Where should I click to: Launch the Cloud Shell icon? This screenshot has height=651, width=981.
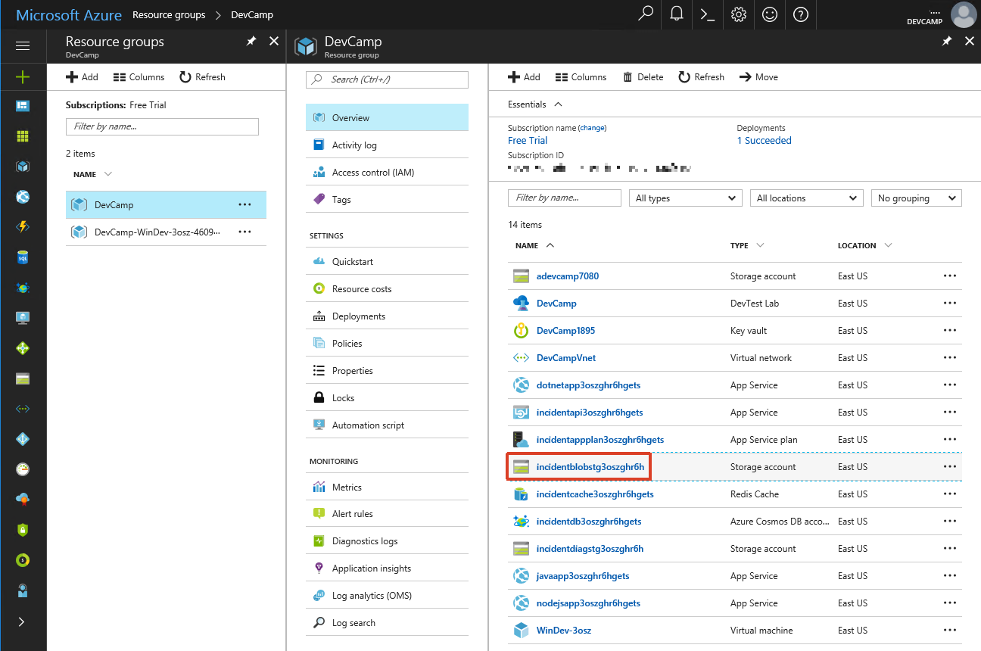point(708,14)
